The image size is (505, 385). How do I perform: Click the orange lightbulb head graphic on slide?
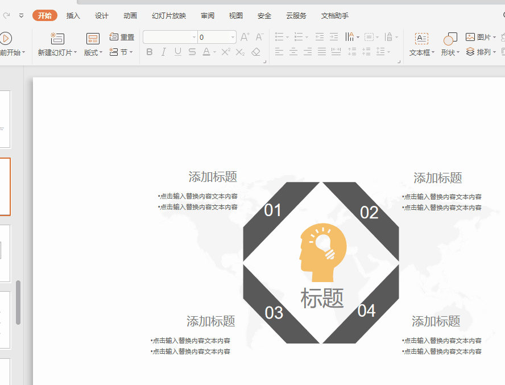pos(321,251)
